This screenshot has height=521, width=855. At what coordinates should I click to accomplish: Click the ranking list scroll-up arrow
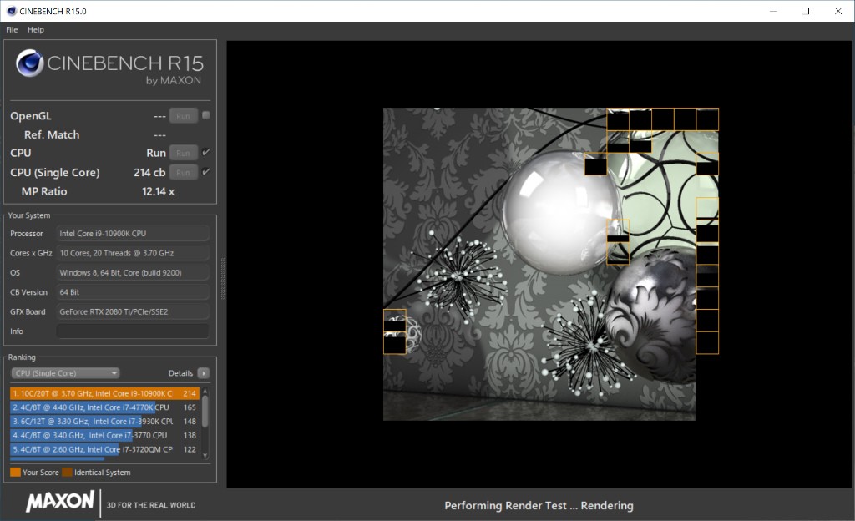click(x=205, y=391)
